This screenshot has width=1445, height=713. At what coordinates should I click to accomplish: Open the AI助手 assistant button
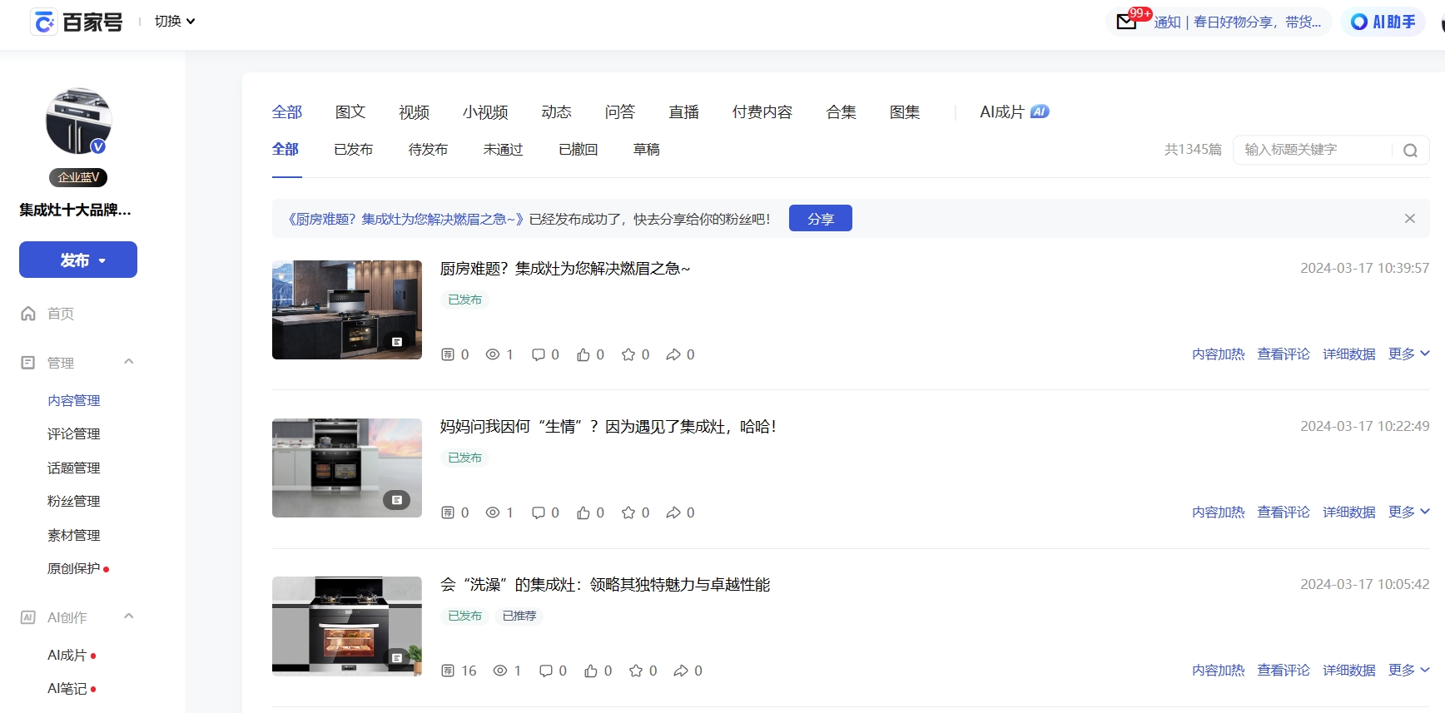point(1383,22)
